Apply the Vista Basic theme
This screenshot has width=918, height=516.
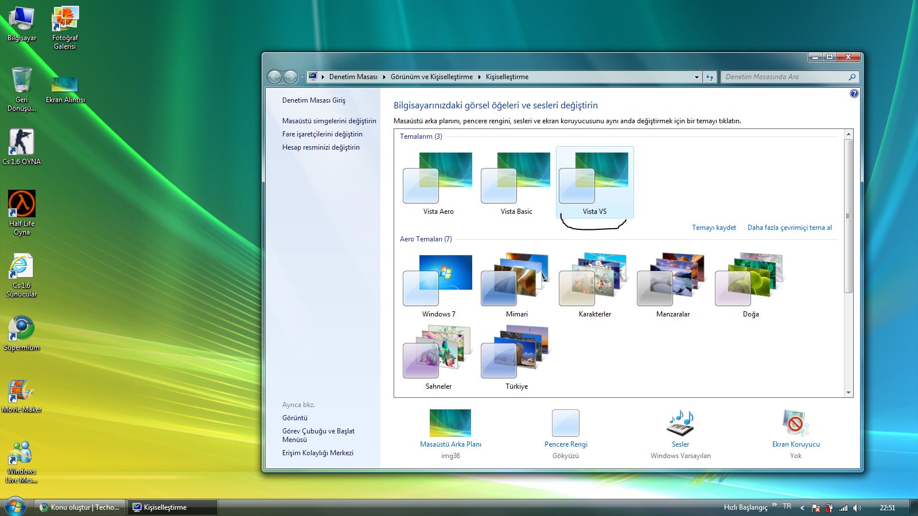(x=516, y=183)
